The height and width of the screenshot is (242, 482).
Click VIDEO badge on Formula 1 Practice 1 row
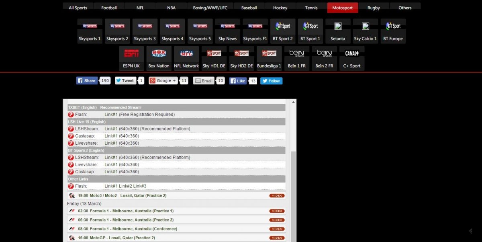coord(277,211)
